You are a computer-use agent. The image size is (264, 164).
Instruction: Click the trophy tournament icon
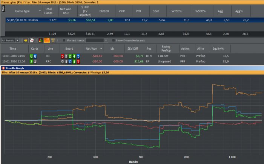pos(53,40)
